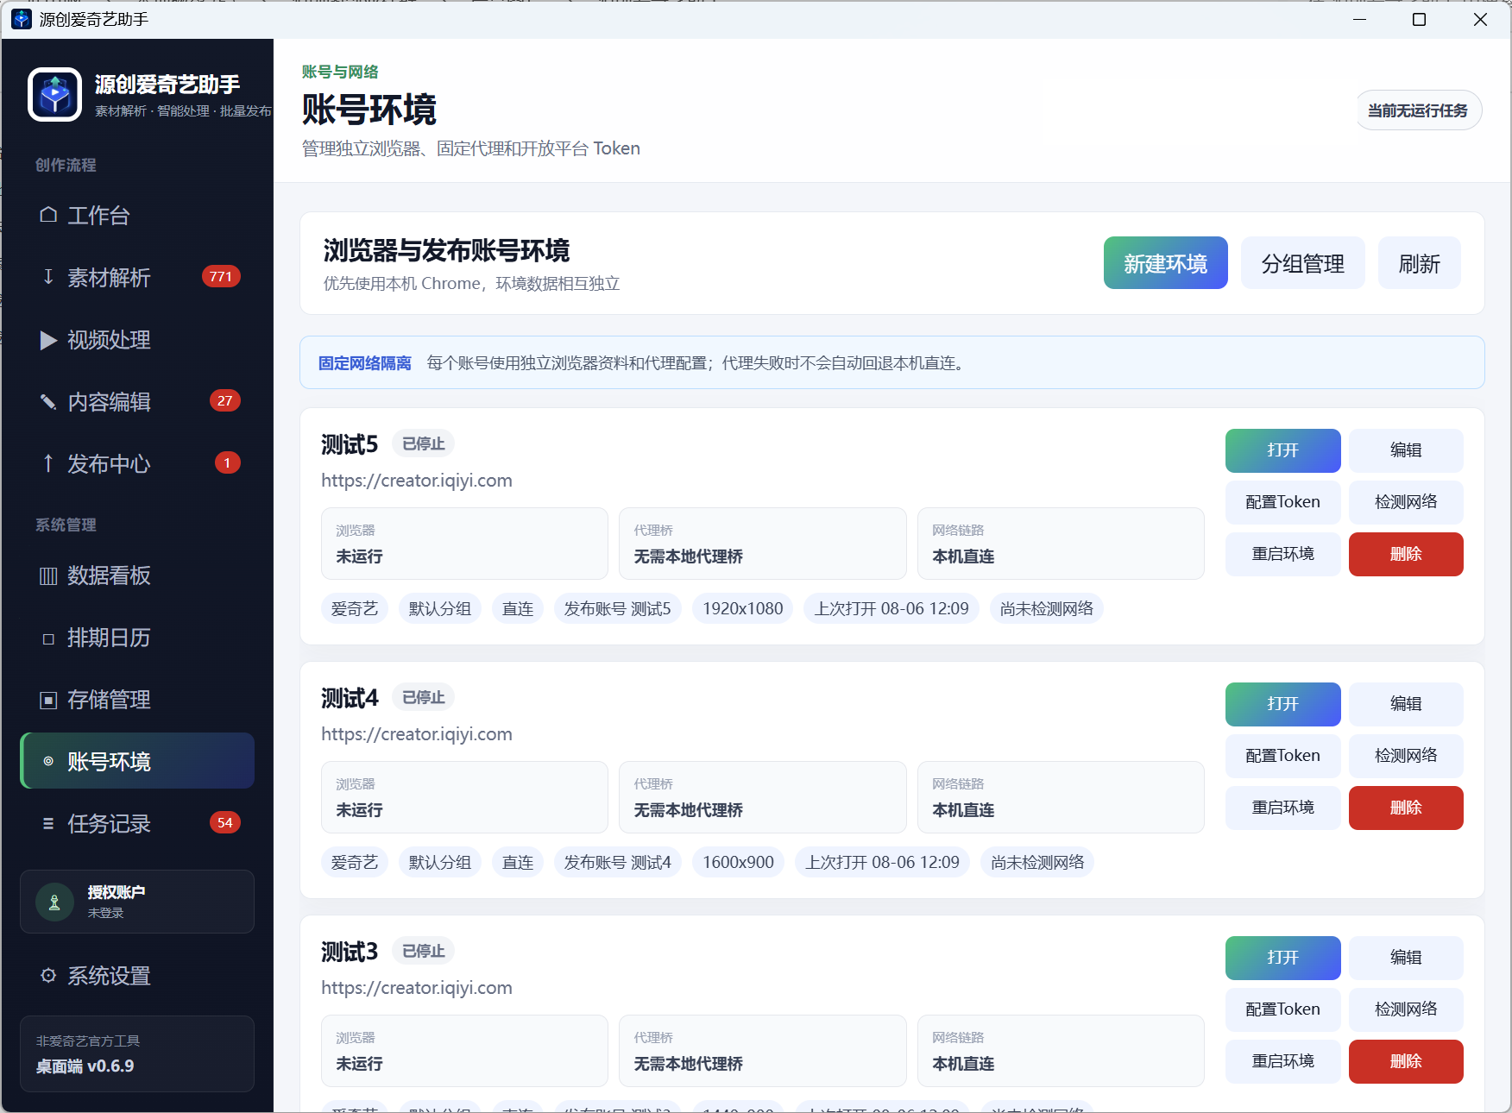Image resolution: width=1512 pixels, height=1113 pixels.
Task: Edit 测试3 environment
Action: click(x=1406, y=958)
